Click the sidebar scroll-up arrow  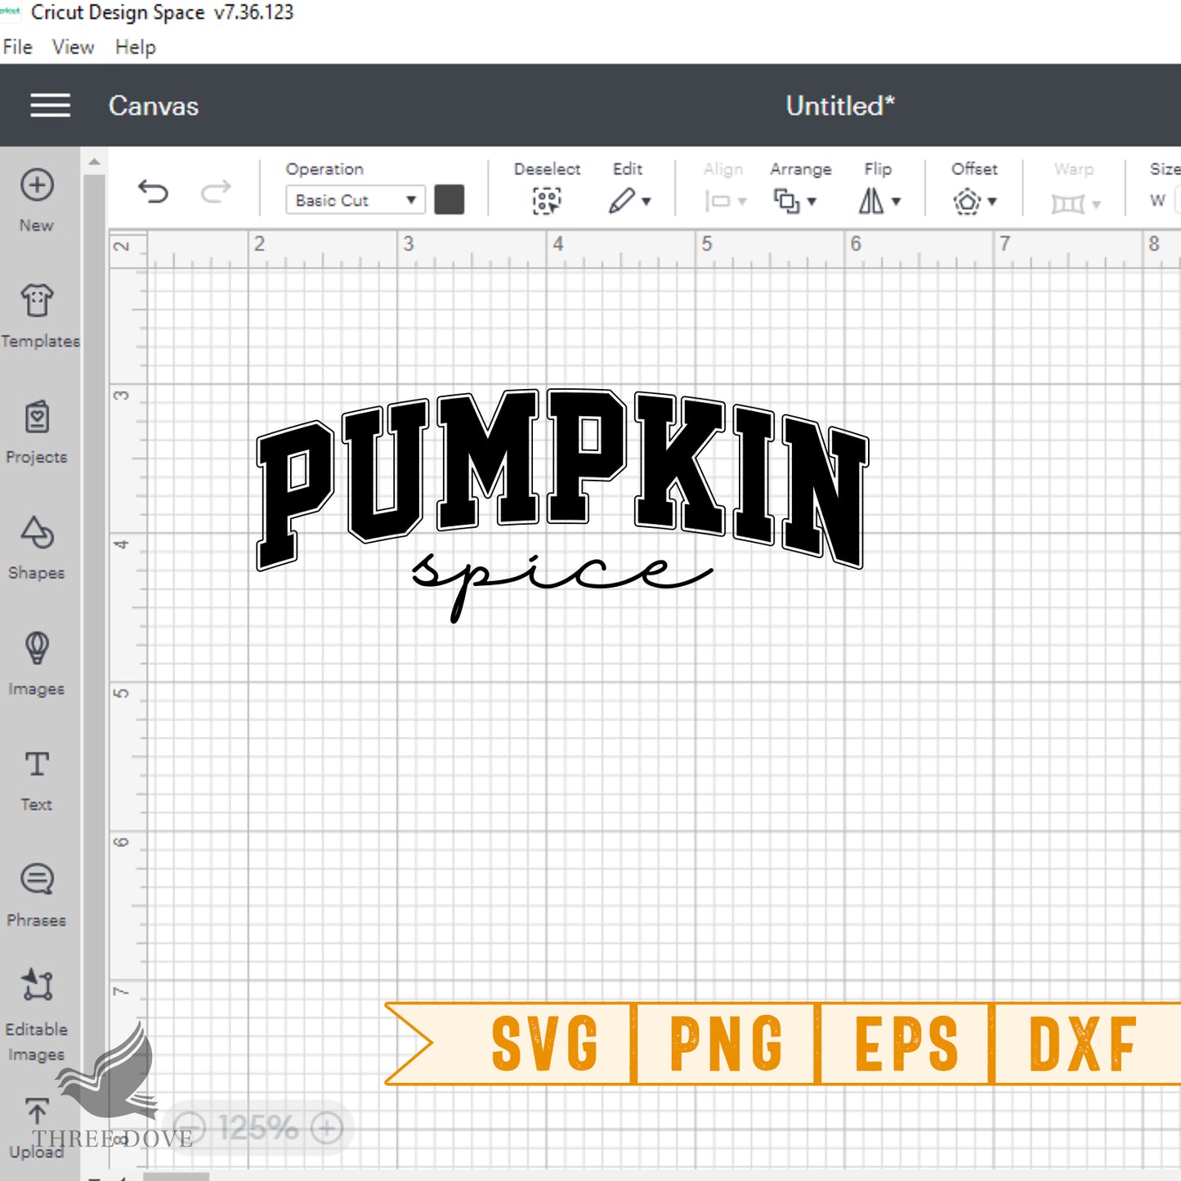coord(94,162)
